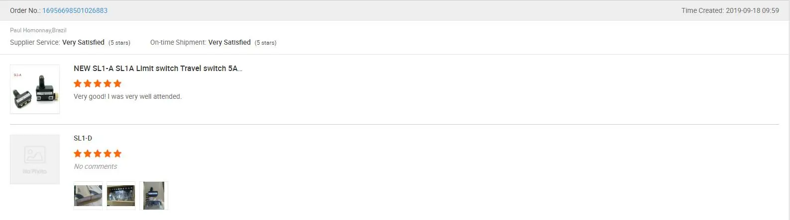Click the first star of the SL1-A rating
This screenshot has height=220, width=790.
pyautogui.click(x=78, y=83)
